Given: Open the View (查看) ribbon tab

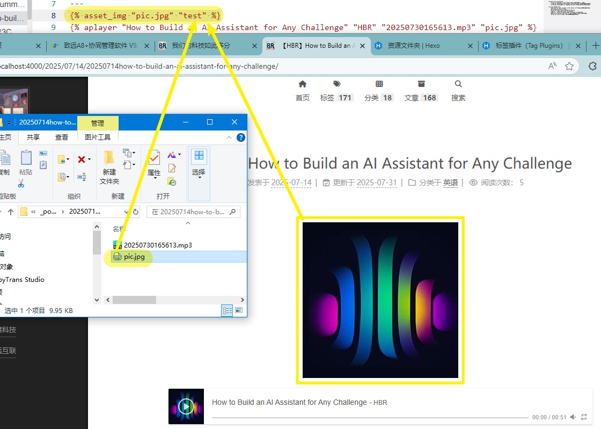Looking at the screenshot, I should point(61,137).
